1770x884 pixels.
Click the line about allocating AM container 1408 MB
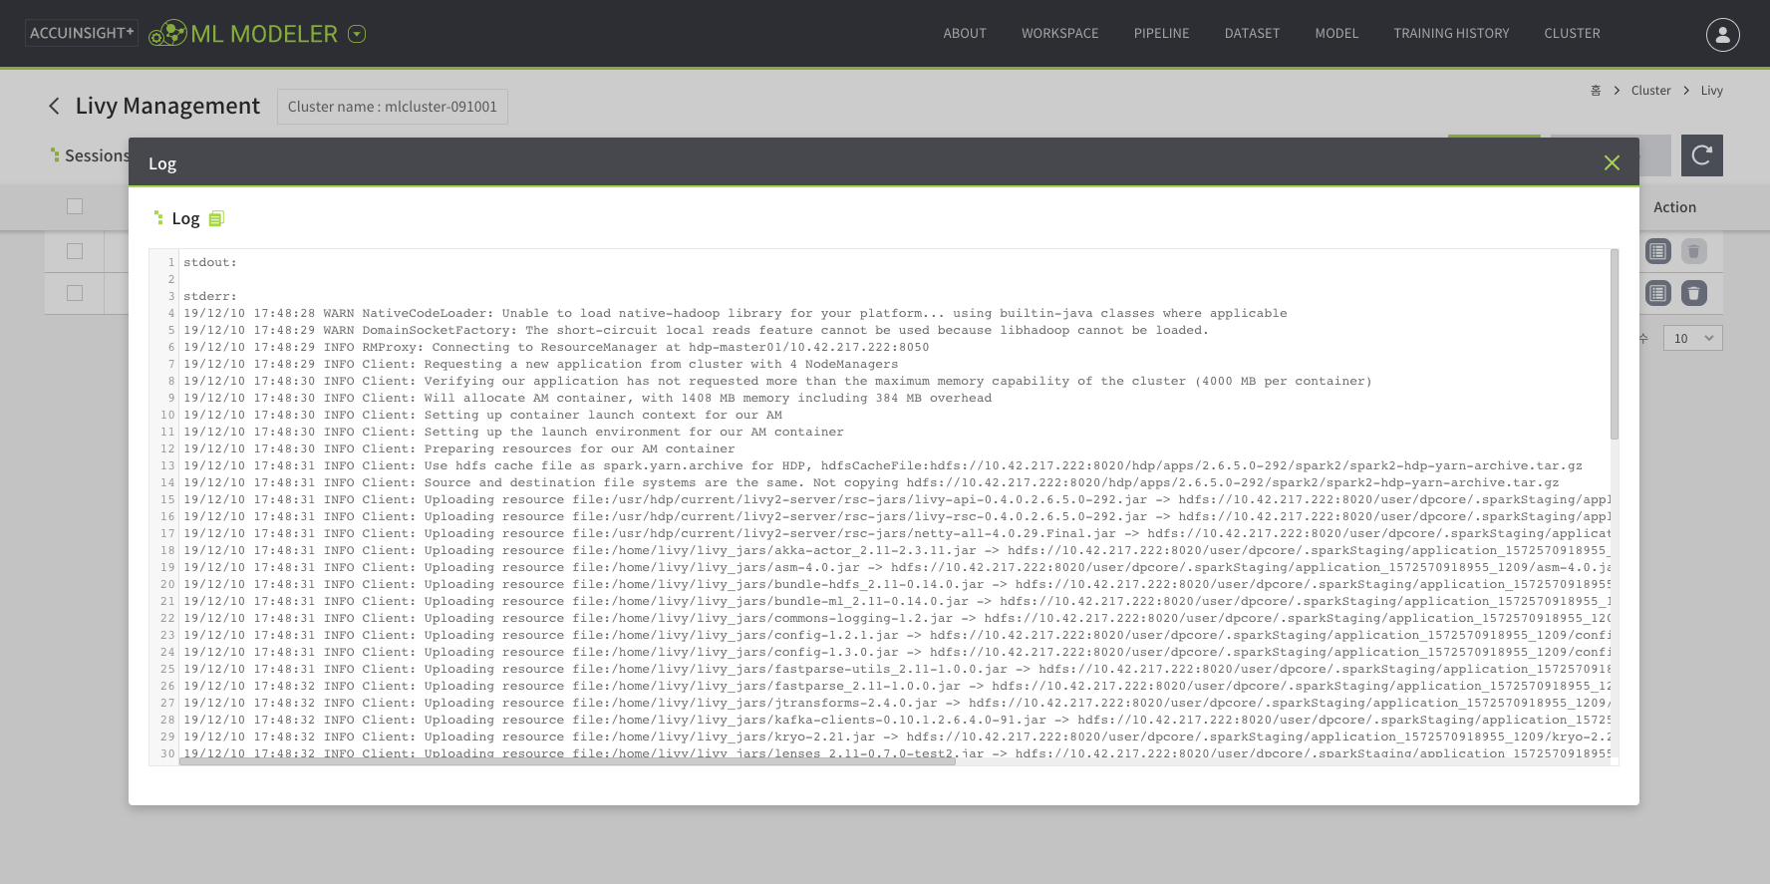(x=588, y=398)
